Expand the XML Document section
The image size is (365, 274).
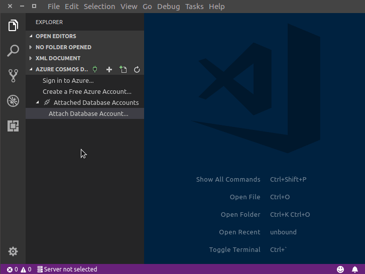click(31, 58)
